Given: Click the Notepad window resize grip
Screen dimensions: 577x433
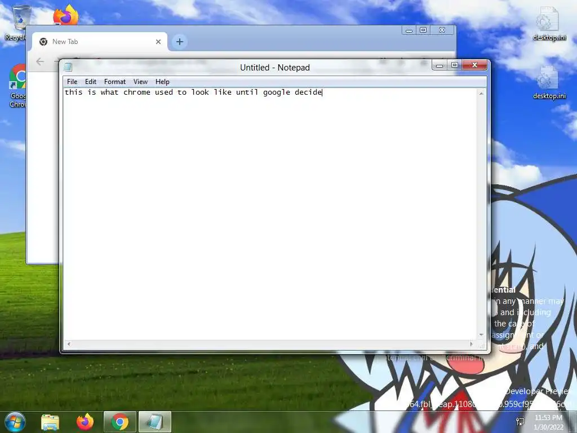Looking at the screenshot, I should [x=482, y=345].
